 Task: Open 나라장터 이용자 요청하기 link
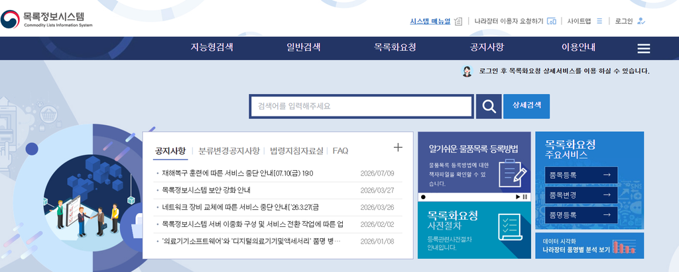[509, 21]
